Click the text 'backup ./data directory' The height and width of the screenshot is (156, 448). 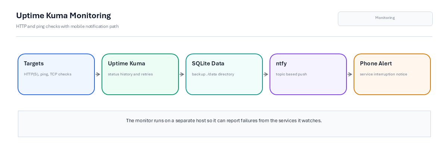(213, 74)
